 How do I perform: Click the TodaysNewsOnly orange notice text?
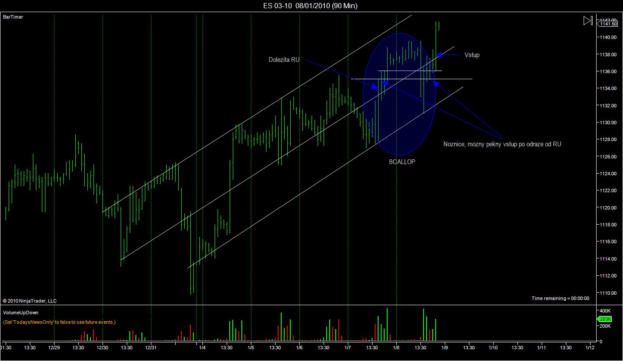coord(59,322)
